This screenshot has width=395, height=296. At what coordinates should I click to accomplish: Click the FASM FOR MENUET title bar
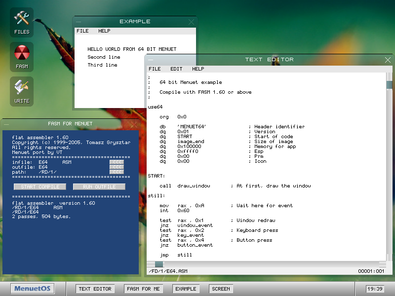(x=70, y=124)
